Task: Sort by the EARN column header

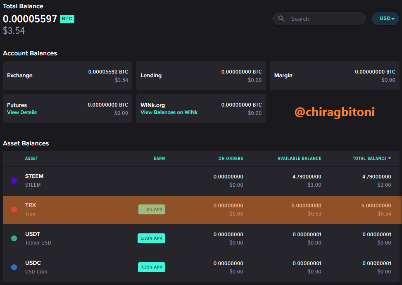Action: [x=159, y=158]
